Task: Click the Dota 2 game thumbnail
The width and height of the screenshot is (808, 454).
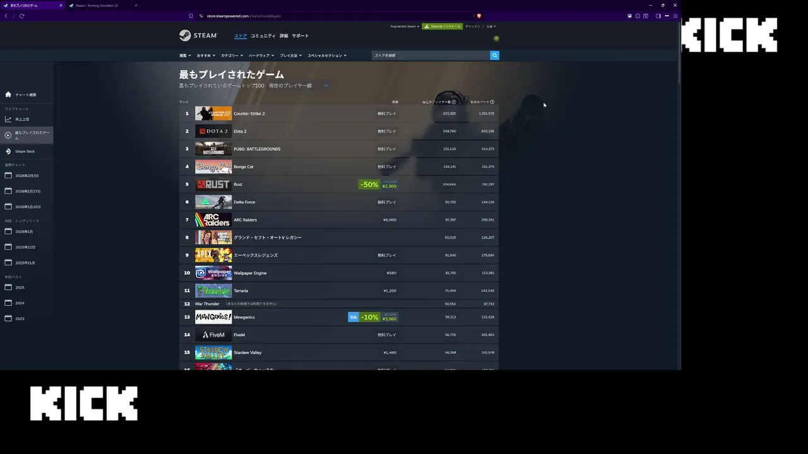Action: pyautogui.click(x=213, y=131)
